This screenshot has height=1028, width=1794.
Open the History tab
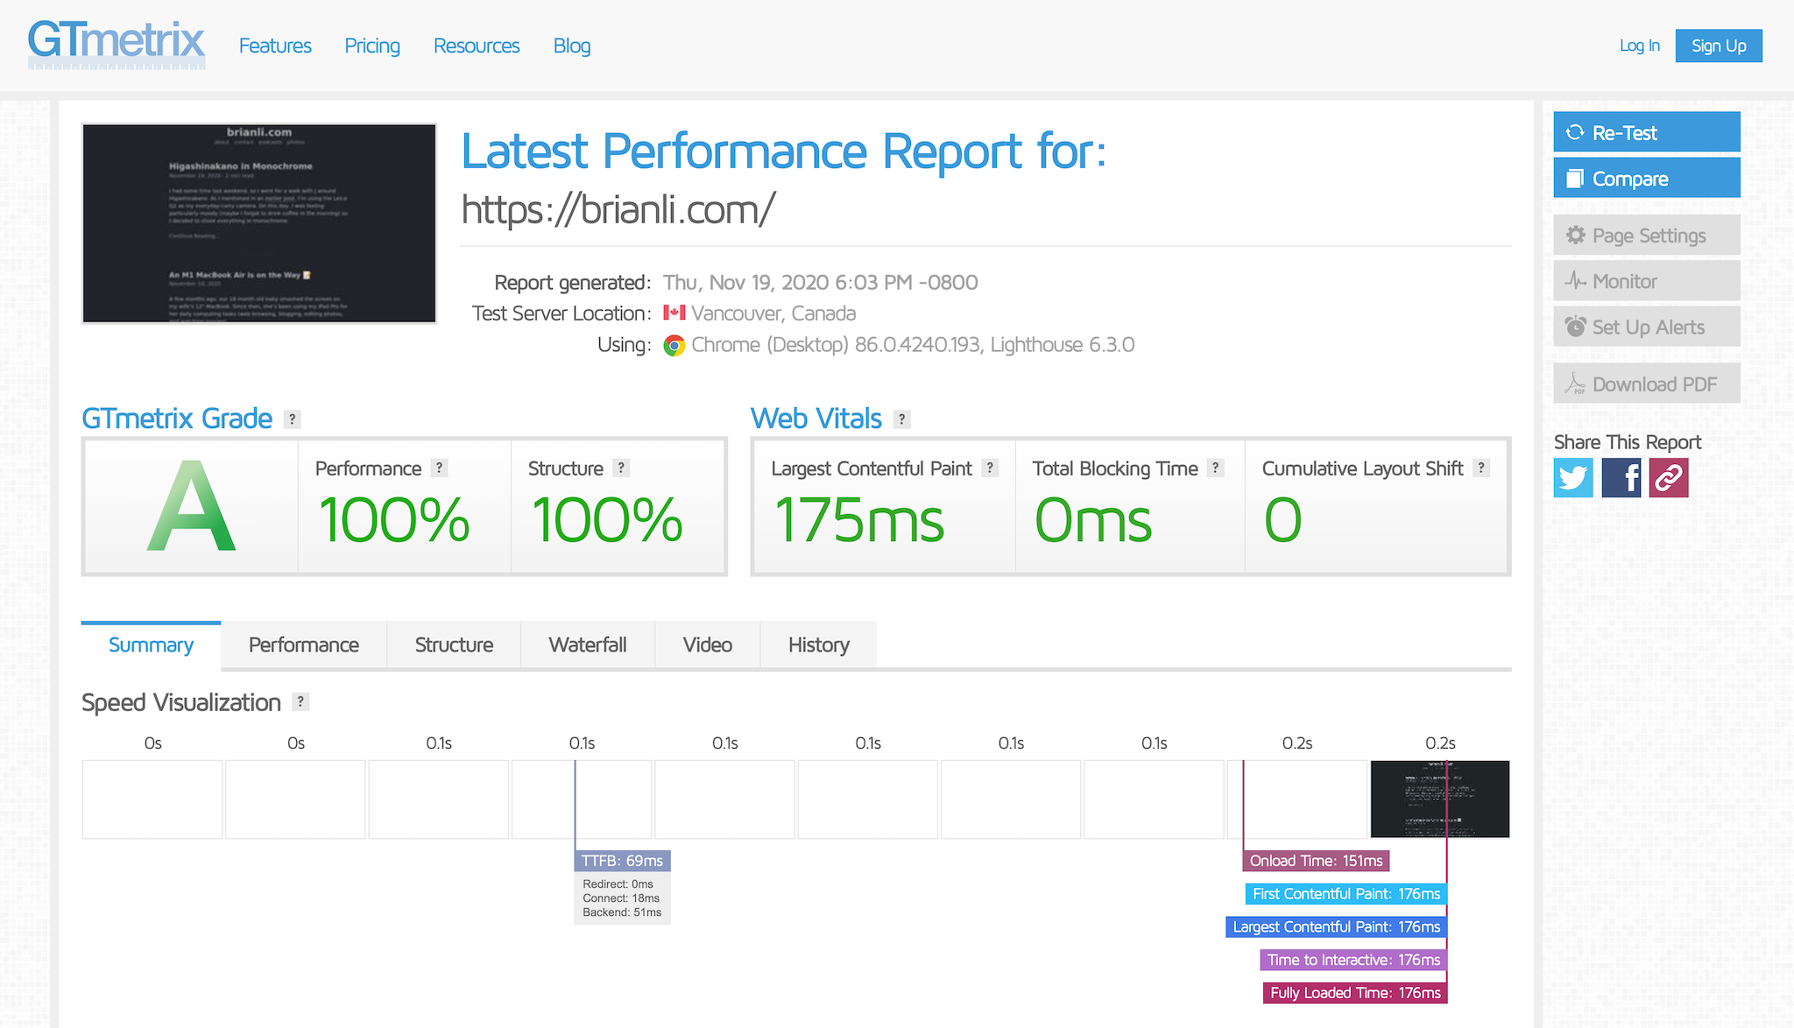pyautogui.click(x=819, y=645)
